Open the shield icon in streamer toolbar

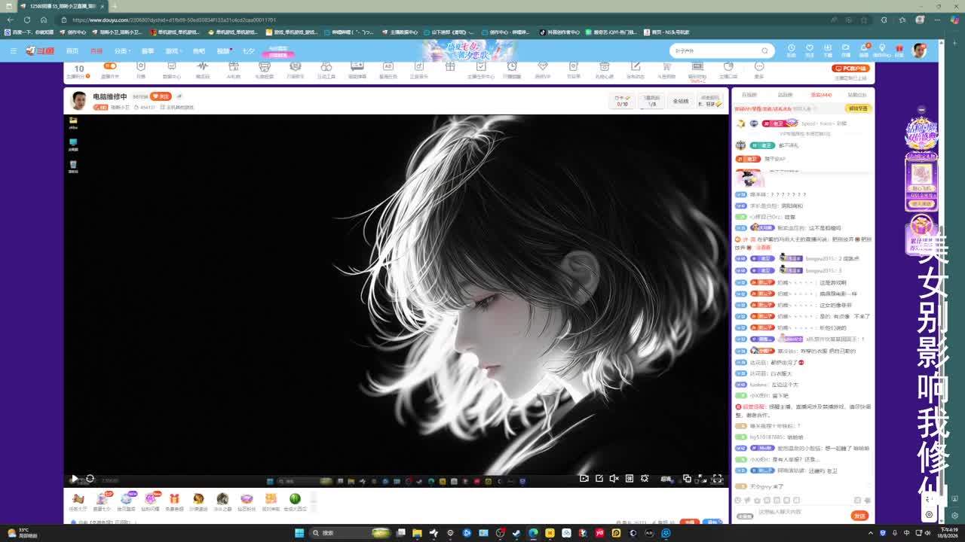pyautogui.click(x=141, y=66)
